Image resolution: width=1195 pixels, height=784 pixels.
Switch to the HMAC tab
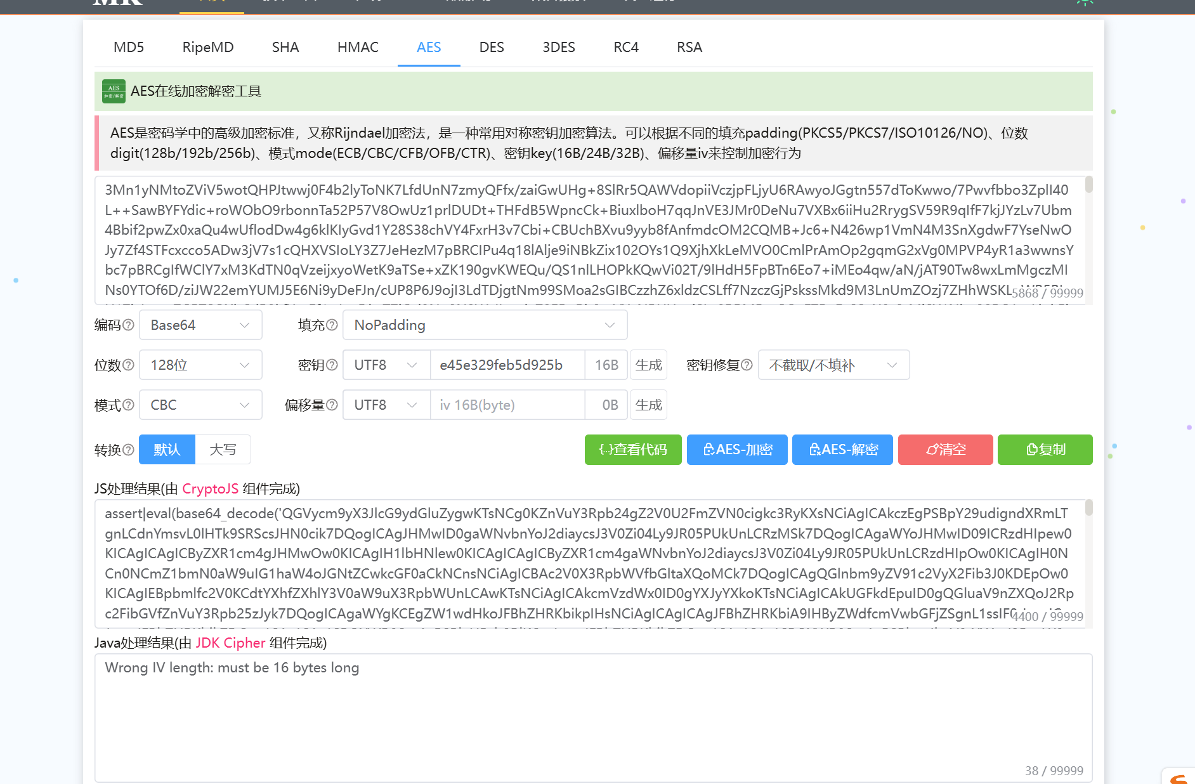tap(358, 48)
